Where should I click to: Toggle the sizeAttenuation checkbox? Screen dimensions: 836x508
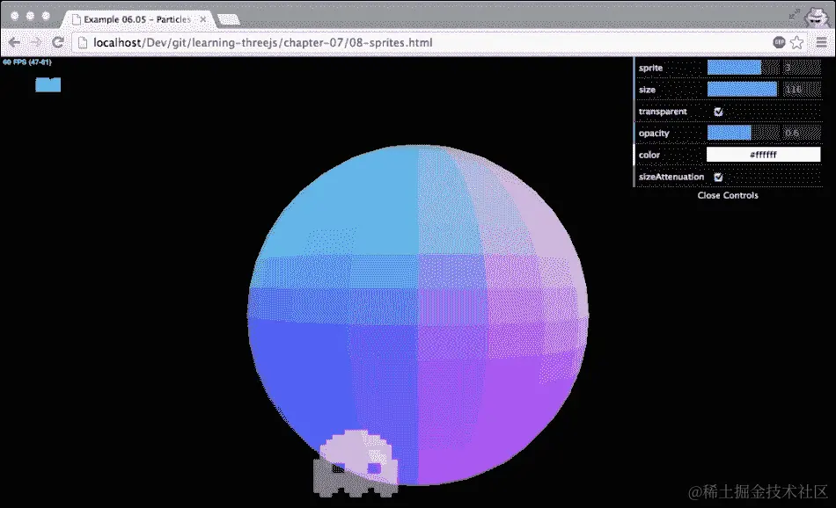[718, 177]
